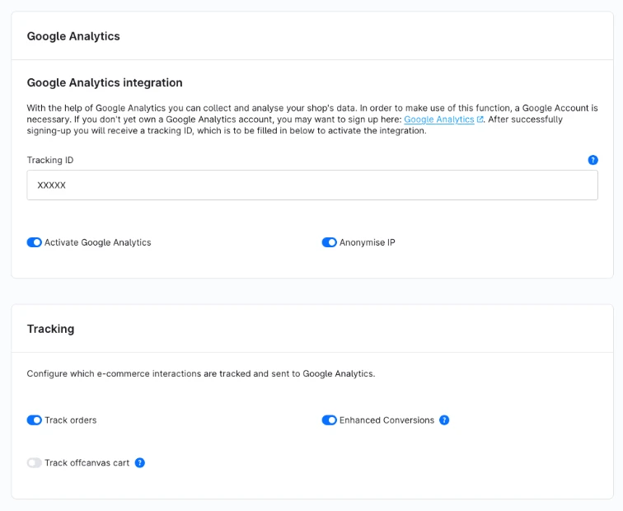Click the 'Tracking ID' field label
623x511 pixels.
[50, 160]
